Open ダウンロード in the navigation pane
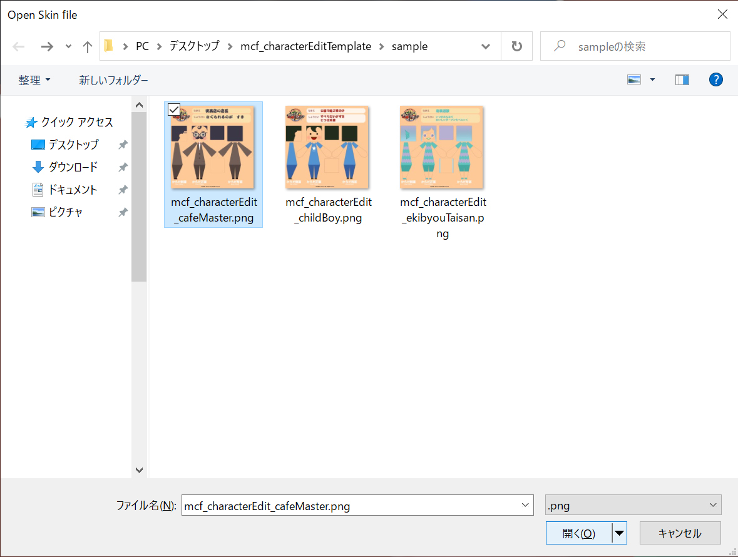Viewport: 738px width, 557px height. pyautogui.click(x=65, y=167)
